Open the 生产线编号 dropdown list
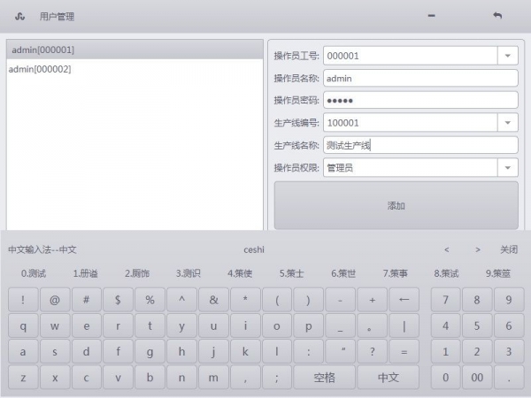Screen dimensions: 531x398 click(x=508, y=123)
